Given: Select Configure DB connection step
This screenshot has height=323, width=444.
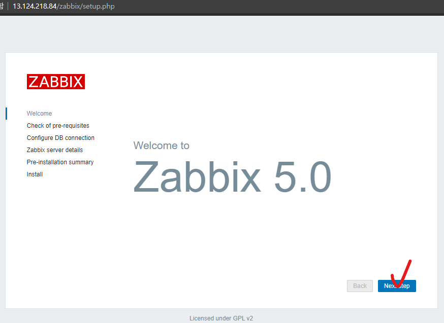Looking at the screenshot, I should 60,137.
